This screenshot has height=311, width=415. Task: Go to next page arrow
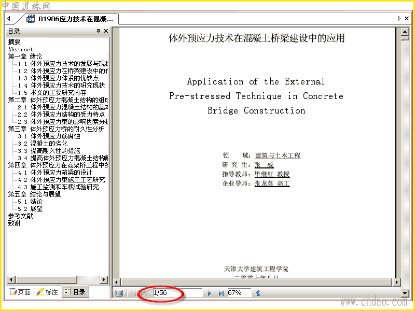tap(210, 293)
